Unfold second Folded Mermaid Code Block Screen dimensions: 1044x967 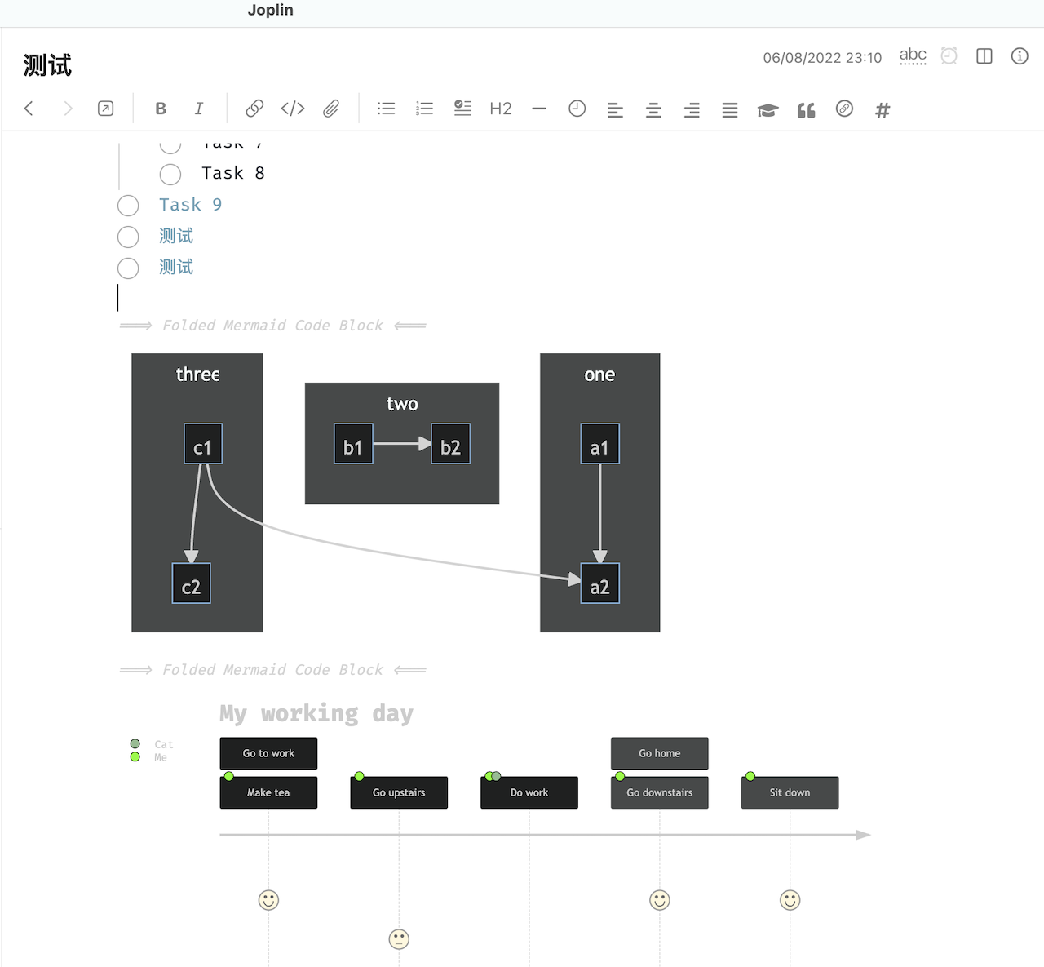273,669
